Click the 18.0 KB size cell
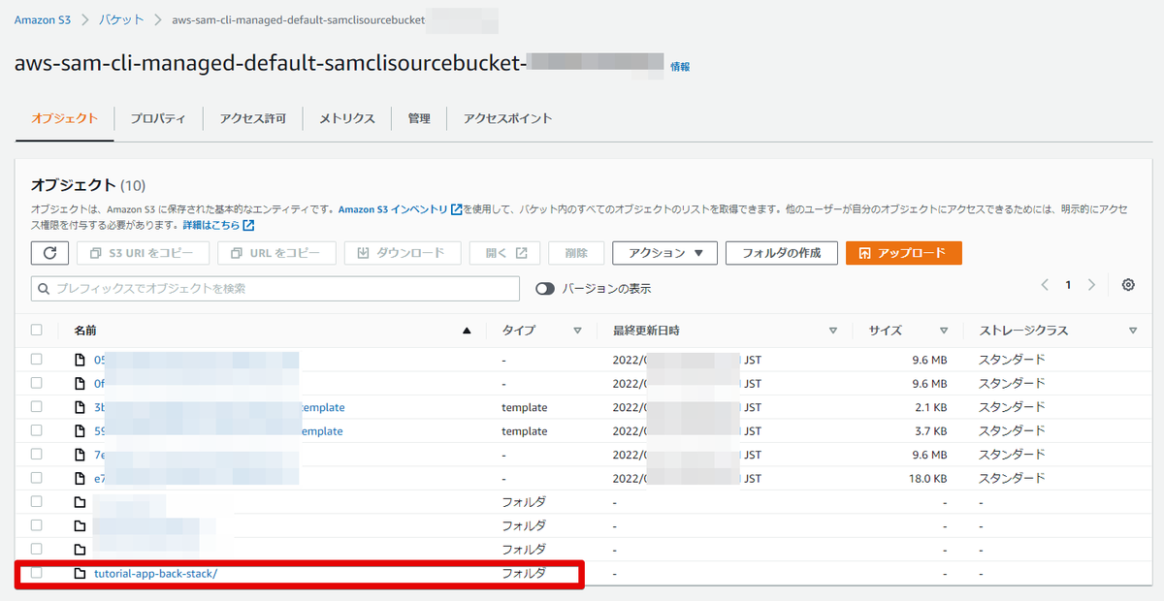Viewport: 1164px width, 601px height. point(927,479)
